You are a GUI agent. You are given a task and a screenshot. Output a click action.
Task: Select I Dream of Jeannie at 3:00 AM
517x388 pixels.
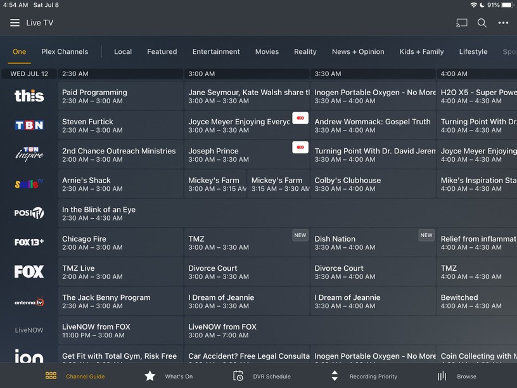tap(246, 301)
